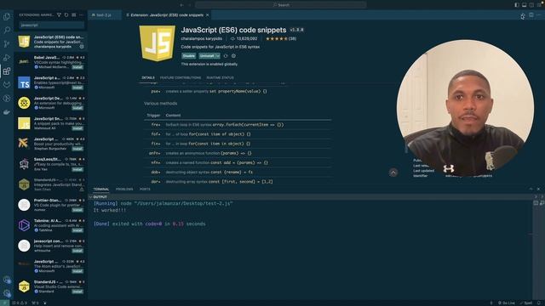
Task: Install the Sass/Less compiler extension
Action: coord(77,169)
